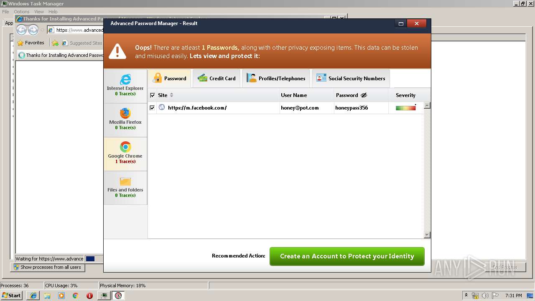535x301 pixels.
Task: Select Mozilla Firefox traces in sidebar
Action: [x=125, y=120]
